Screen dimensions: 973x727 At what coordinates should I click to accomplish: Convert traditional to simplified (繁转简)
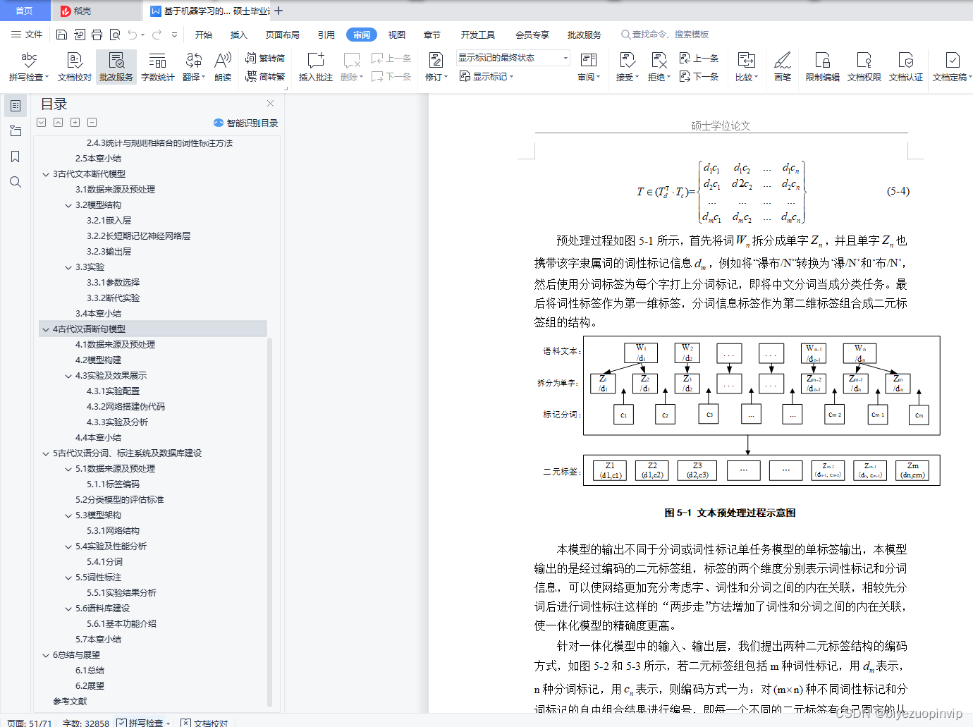click(265, 58)
